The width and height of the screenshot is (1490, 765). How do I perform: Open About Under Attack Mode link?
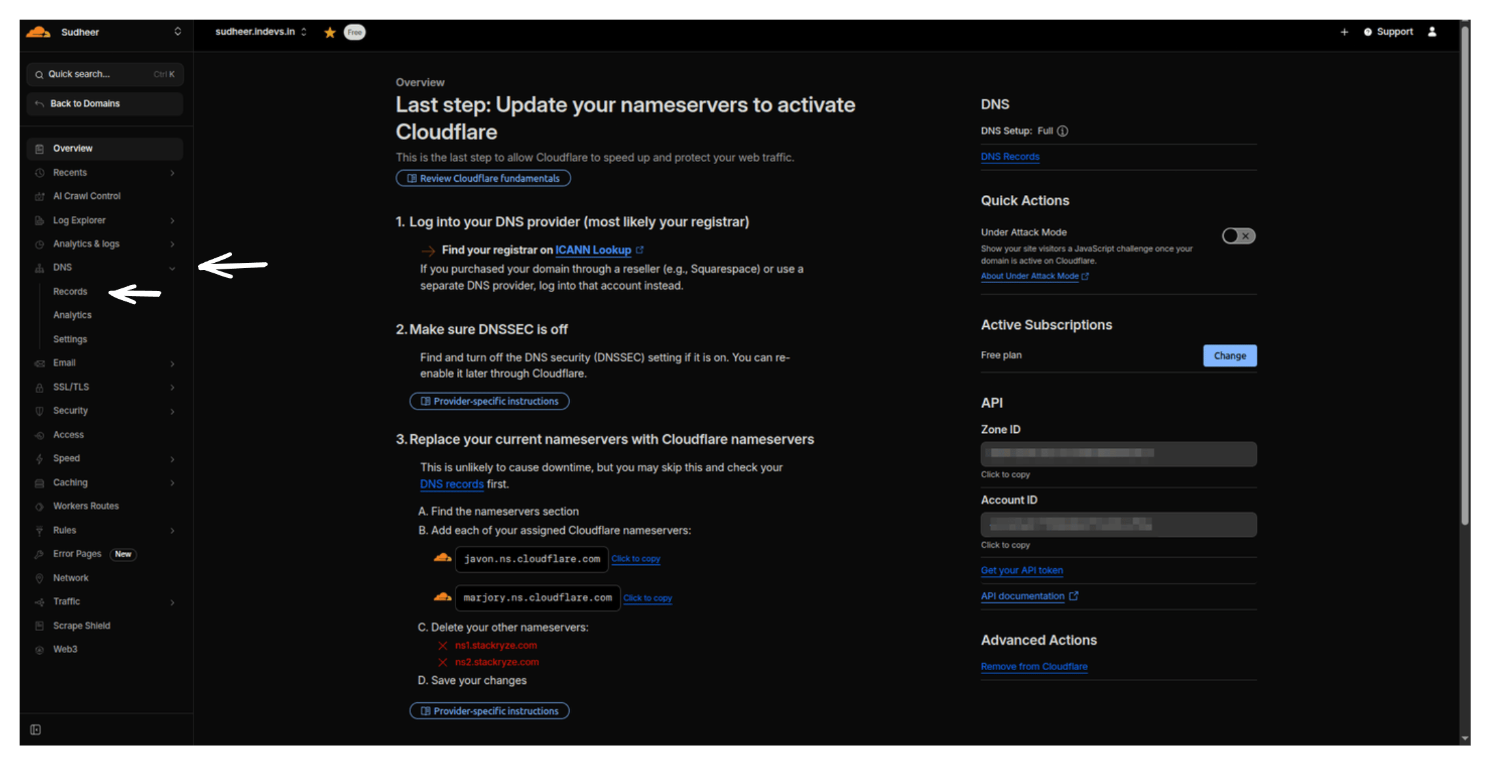point(1035,276)
